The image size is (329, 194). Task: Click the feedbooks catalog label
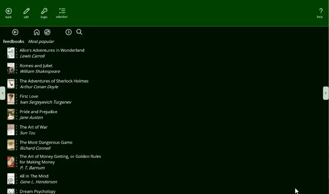coord(14,41)
